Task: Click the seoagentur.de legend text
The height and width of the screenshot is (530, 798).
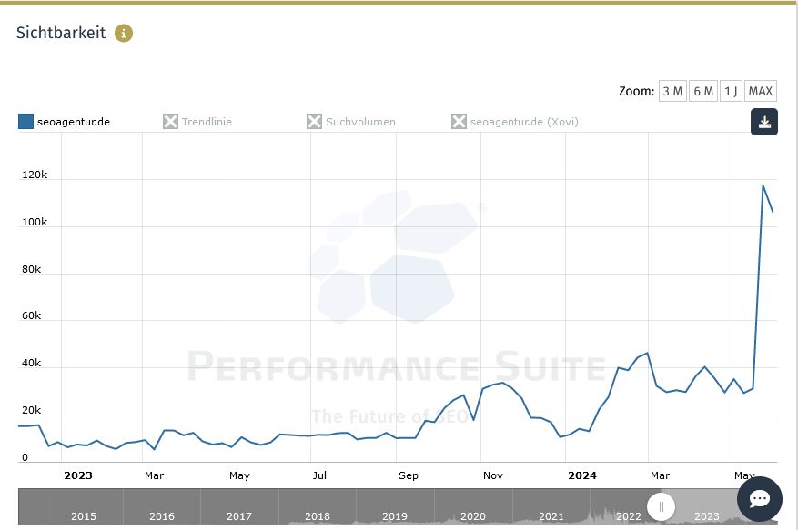Action: (x=74, y=122)
